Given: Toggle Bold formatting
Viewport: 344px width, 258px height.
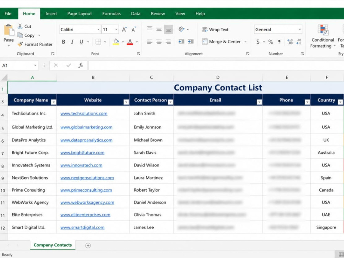Looking at the screenshot, I should 63,42.
